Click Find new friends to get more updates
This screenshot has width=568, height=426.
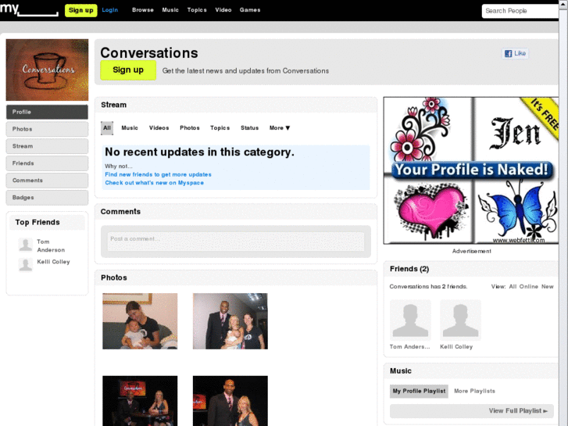point(158,174)
